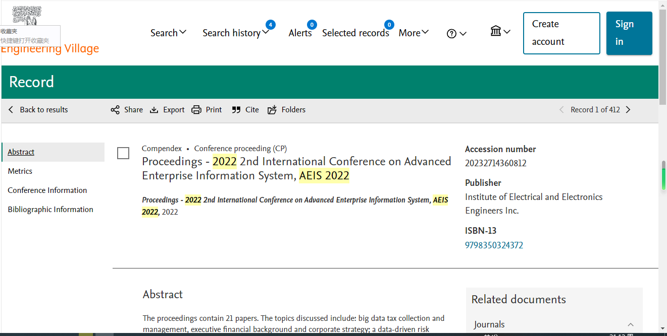667x336 pixels.
Task: Open the help question mark icon
Action: (x=451, y=34)
